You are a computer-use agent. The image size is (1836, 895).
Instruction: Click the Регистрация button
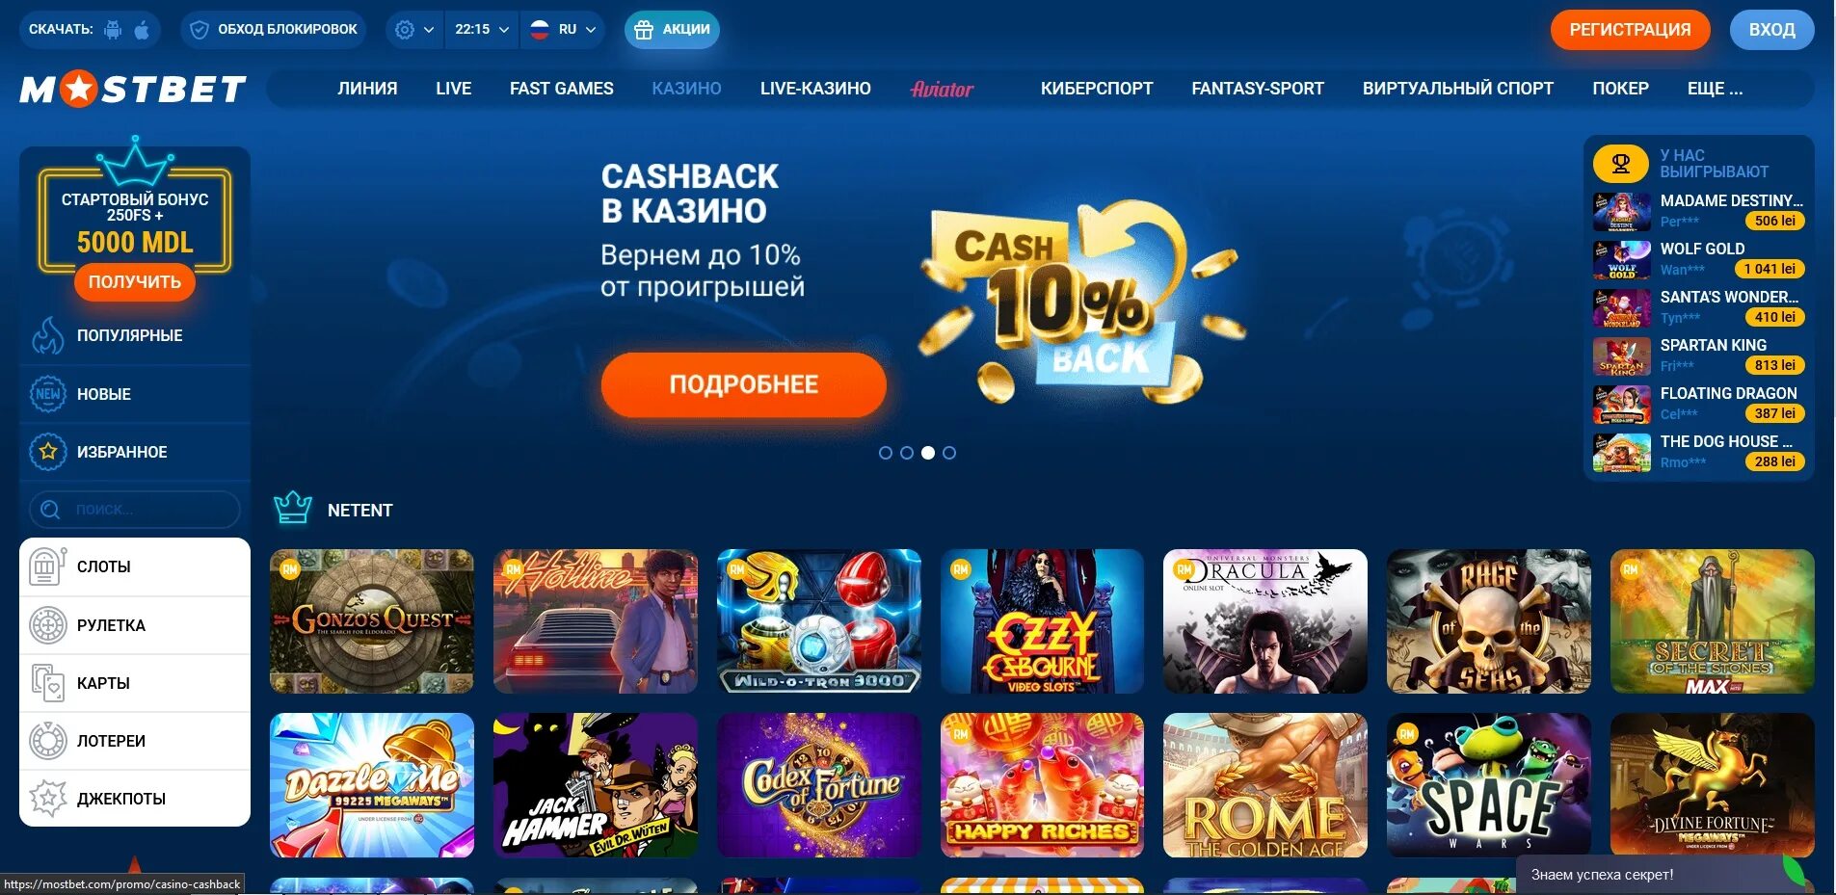tap(1630, 30)
